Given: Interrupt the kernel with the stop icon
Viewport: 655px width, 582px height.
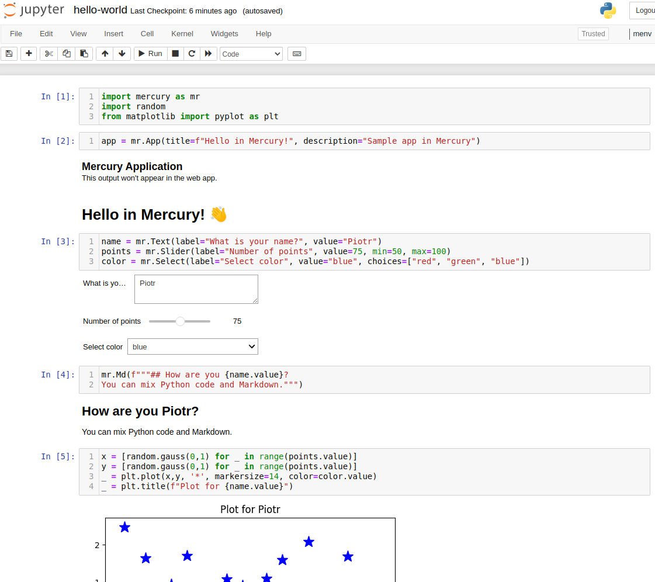Looking at the screenshot, I should [x=175, y=54].
